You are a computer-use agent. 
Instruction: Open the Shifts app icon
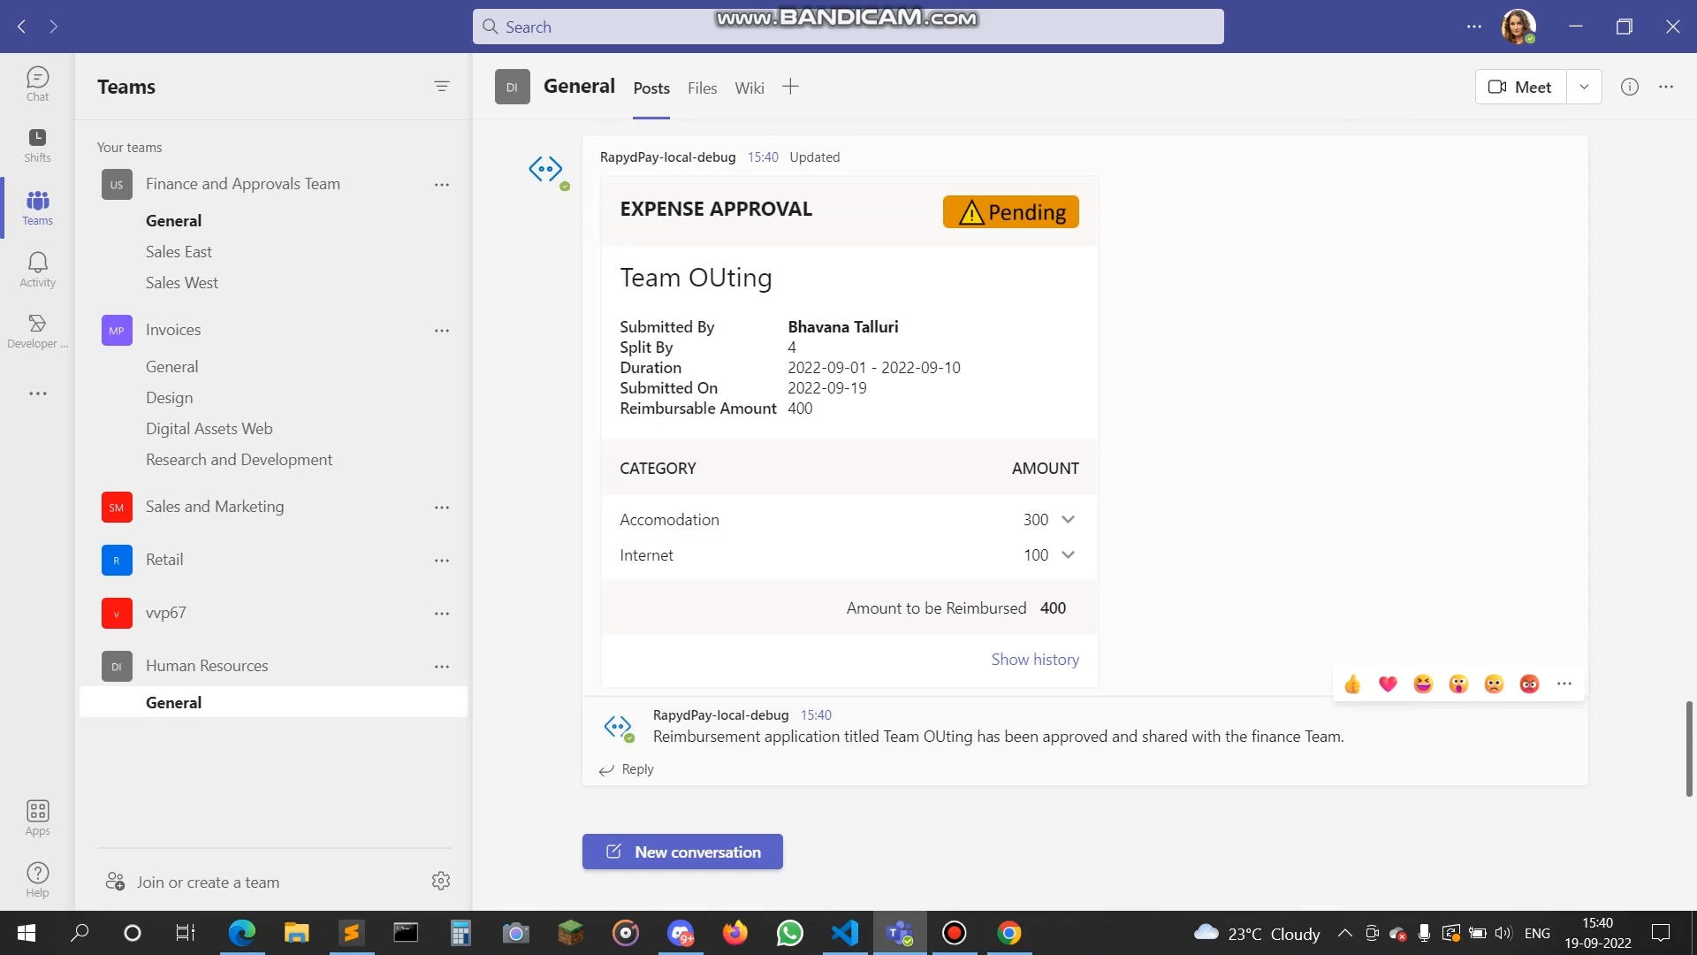[x=37, y=145]
